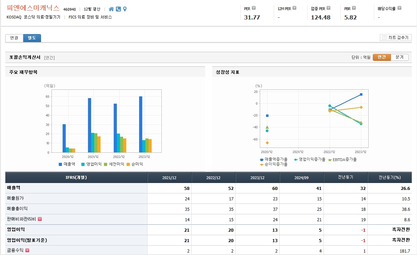Switch to 분기 period toggle
The height and width of the screenshot is (255, 417).
400,57
